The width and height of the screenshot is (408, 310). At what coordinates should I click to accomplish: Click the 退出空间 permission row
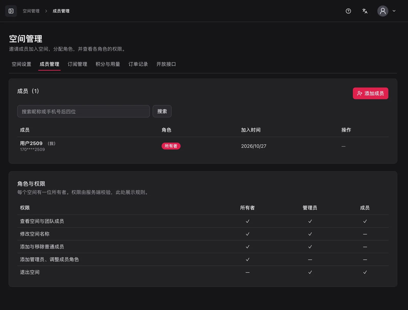(x=203, y=272)
